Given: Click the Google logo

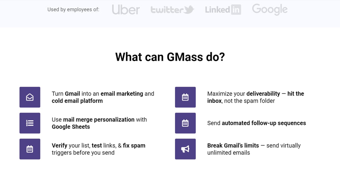Looking at the screenshot, I should pos(270,10).
